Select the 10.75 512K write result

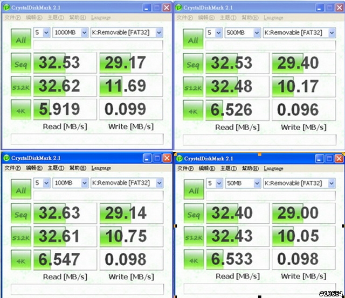tap(132, 237)
